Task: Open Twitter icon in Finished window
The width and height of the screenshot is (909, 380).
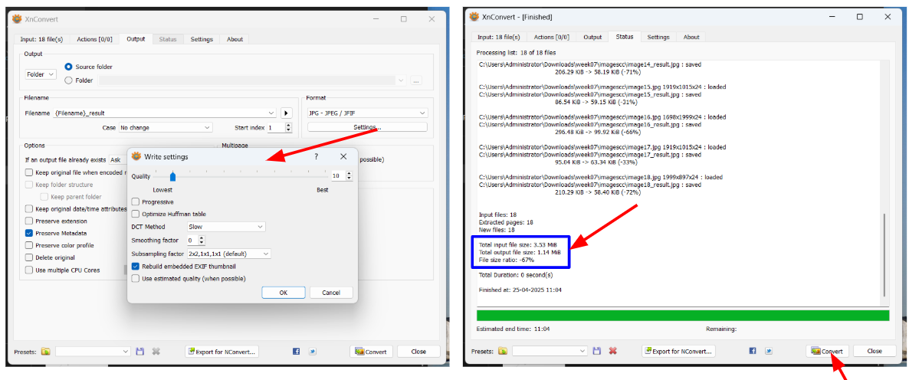Action: pyautogui.click(x=770, y=351)
